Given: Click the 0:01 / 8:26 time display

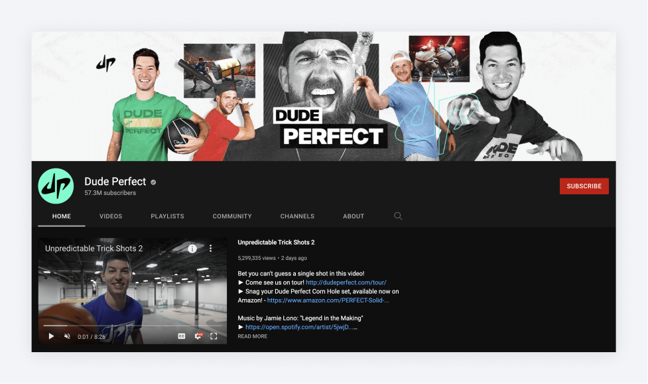Looking at the screenshot, I should pos(92,336).
